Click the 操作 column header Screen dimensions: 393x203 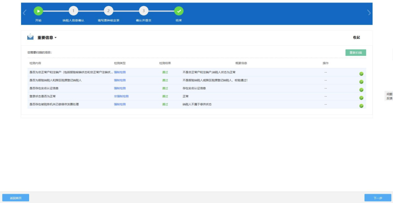pyautogui.click(x=326, y=63)
